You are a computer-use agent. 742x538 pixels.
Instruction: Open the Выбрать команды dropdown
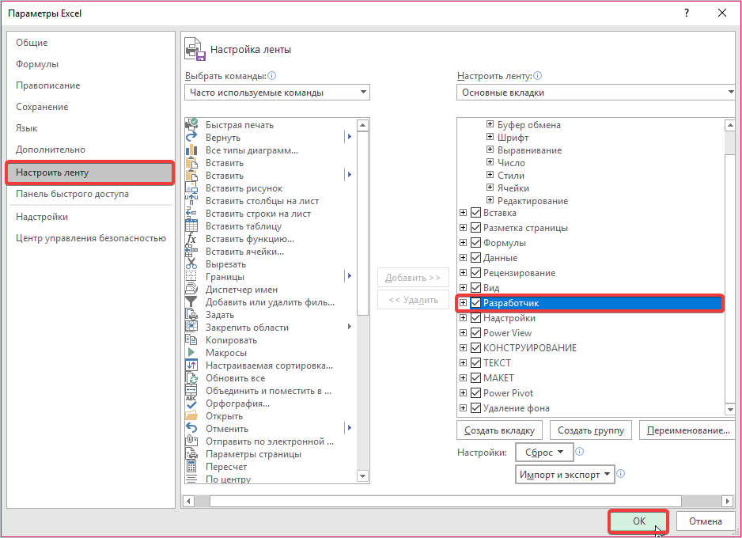click(277, 93)
